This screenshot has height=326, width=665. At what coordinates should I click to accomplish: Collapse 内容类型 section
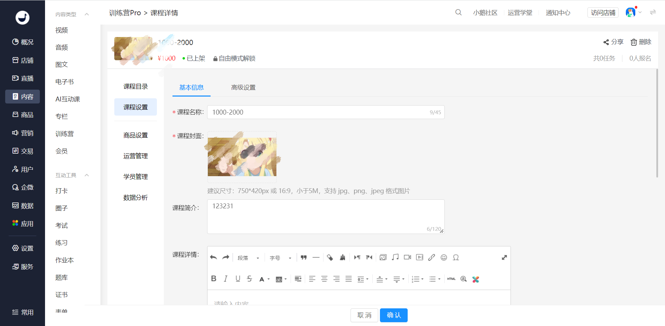(x=87, y=14)
